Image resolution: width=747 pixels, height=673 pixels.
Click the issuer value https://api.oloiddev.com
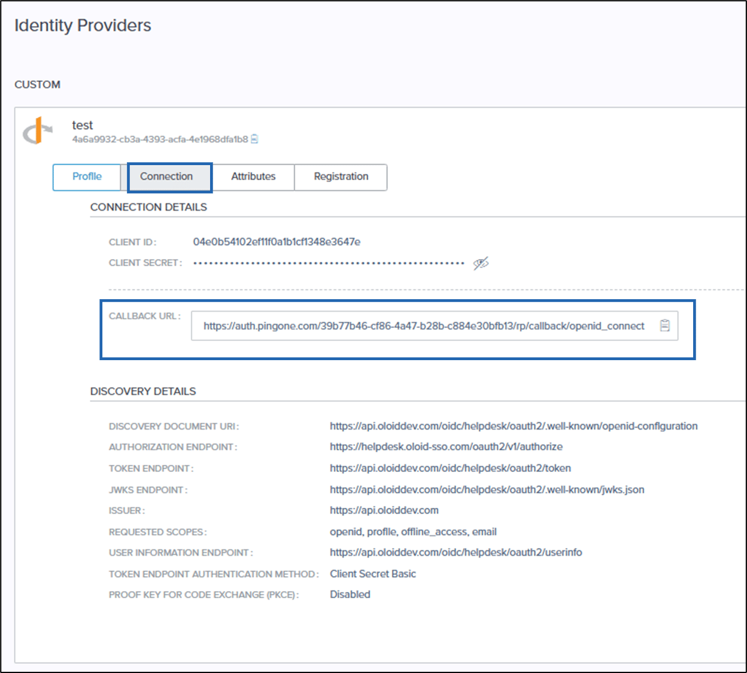point(384,510)
